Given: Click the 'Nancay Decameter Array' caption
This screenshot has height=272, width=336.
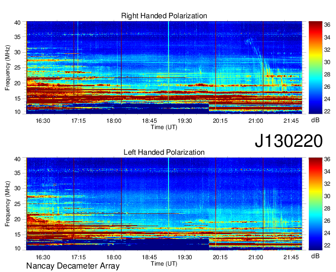Looking at the screenshot, I should (x=73, y=266).
